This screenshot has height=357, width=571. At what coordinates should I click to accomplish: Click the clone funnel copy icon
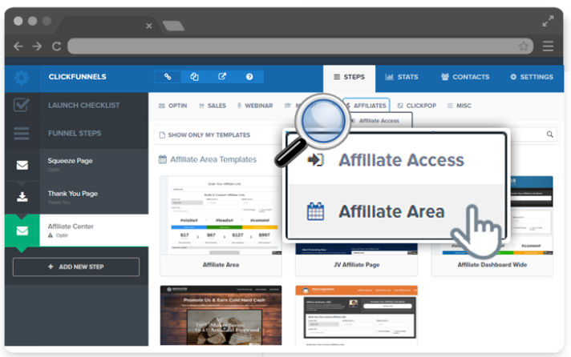(194, 77)
